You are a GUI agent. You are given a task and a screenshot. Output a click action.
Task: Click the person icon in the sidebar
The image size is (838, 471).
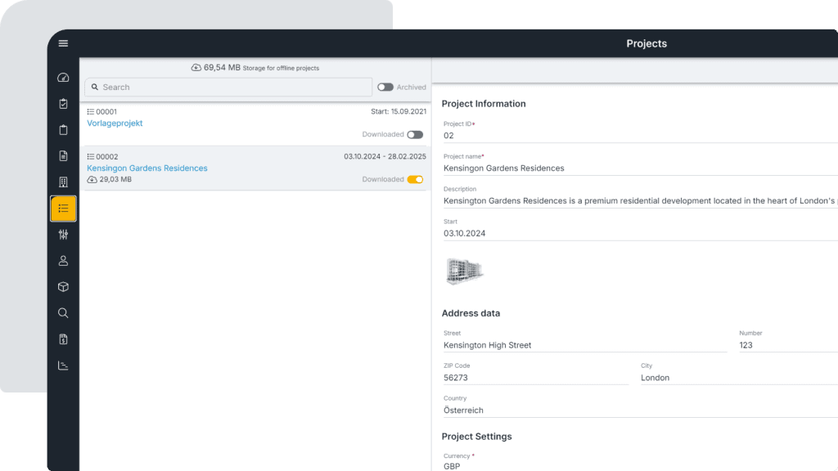63,260
